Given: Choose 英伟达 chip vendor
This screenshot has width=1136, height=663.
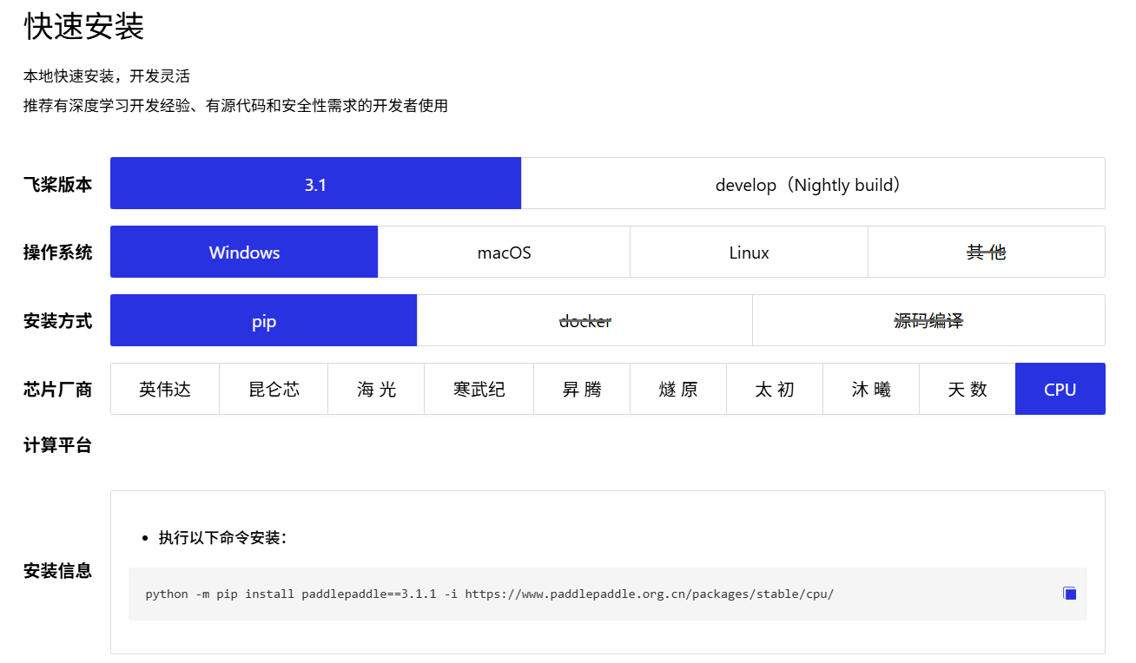Looking at the screenshot, I should click(165, 389).
